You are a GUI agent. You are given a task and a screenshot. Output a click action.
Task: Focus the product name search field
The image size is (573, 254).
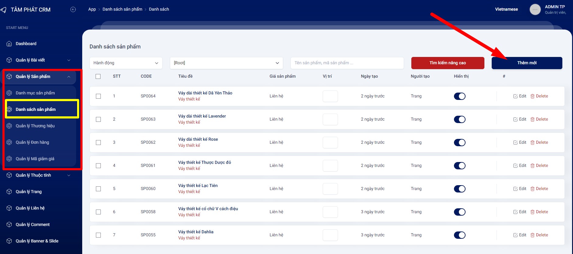[x=347, y=63]
